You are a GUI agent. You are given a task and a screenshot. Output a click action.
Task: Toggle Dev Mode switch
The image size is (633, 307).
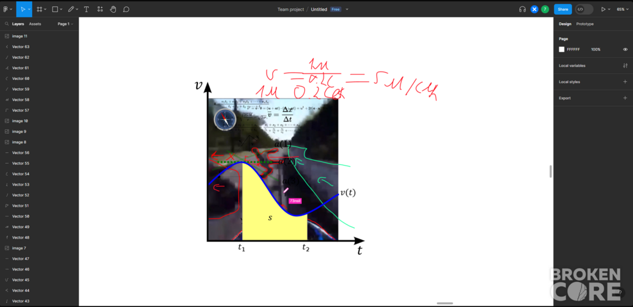coord(584,9)
